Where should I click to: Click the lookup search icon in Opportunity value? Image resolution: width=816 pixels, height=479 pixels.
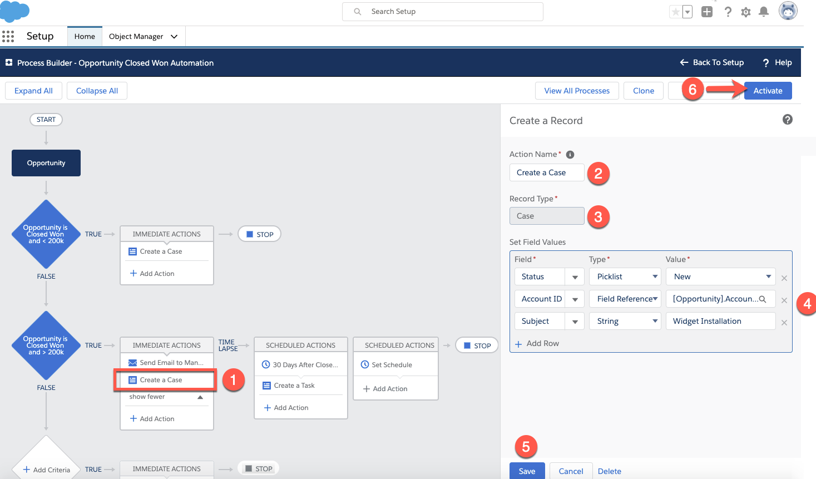(763, 299)
